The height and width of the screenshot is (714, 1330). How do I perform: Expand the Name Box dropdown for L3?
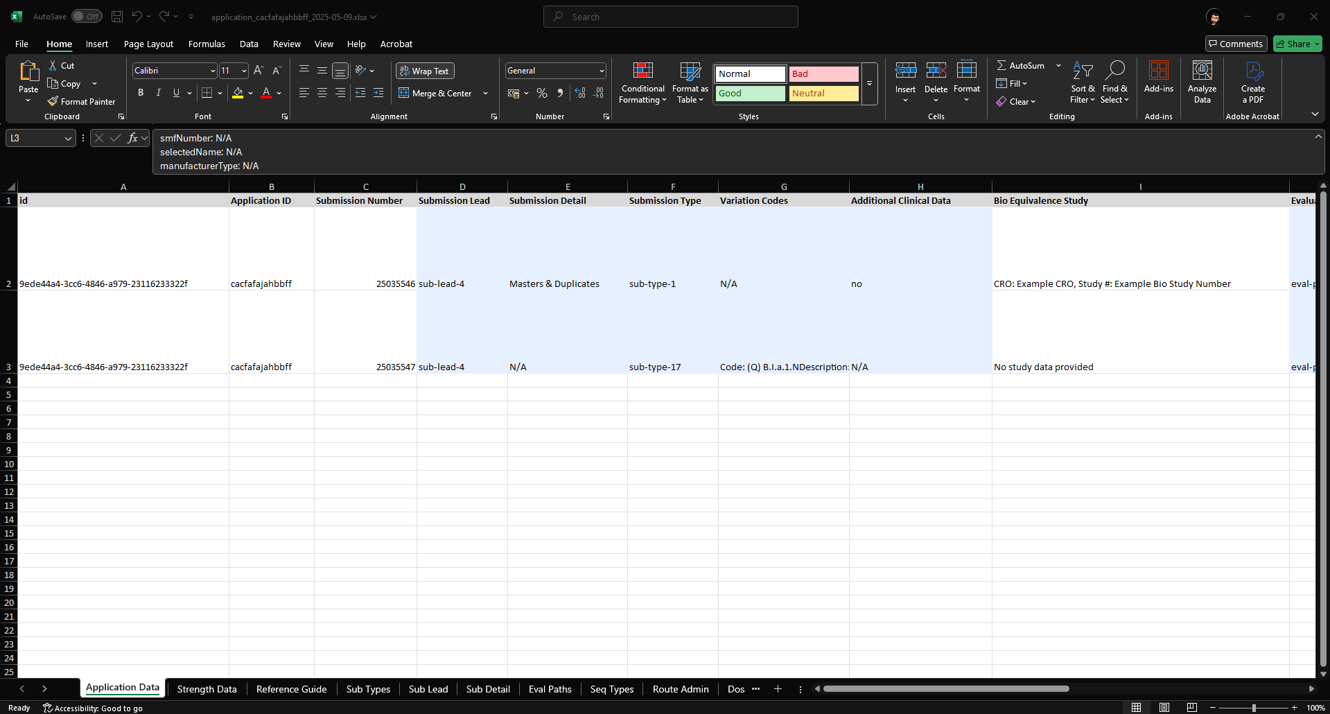[x=68, y=139]
